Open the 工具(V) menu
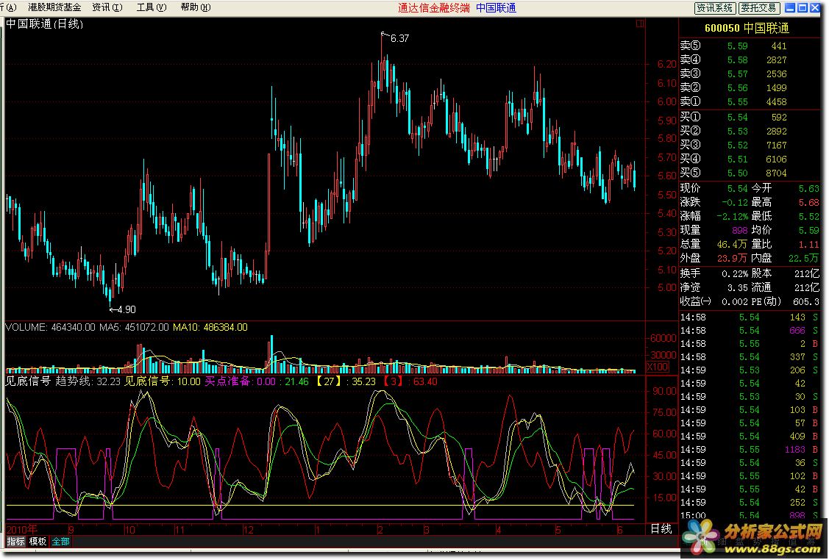This screenshot has width=829, height=560. 152,7
